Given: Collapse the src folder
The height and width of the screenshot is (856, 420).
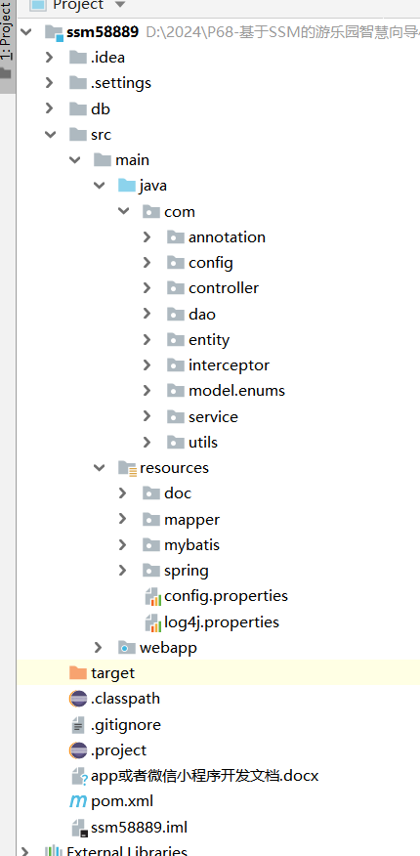Looking at the screenshot, I should pyautogui.click(x=50, y=134).
